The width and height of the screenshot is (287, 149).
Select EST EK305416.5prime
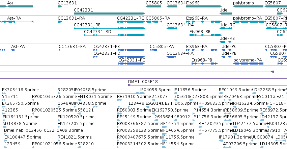20,90
